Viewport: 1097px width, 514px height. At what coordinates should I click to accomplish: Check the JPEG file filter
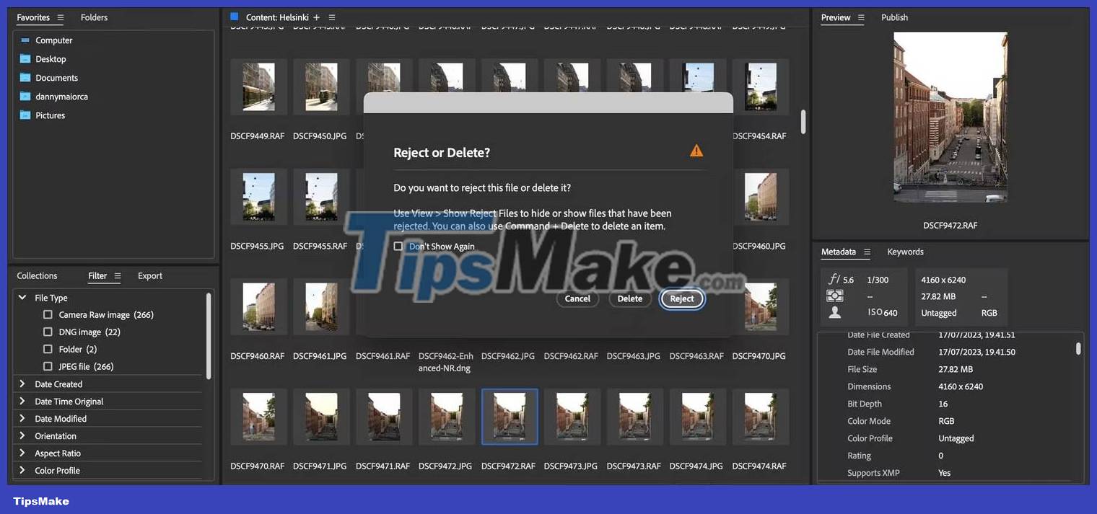[x=48, y=366]
